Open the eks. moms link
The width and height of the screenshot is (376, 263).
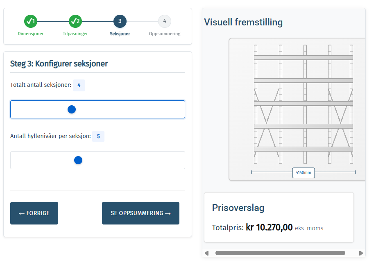[x=309, y=228]
